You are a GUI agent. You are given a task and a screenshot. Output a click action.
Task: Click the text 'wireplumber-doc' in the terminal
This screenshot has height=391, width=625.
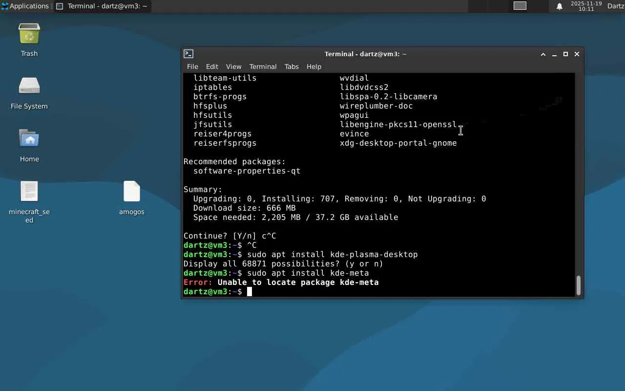[376, 106]
